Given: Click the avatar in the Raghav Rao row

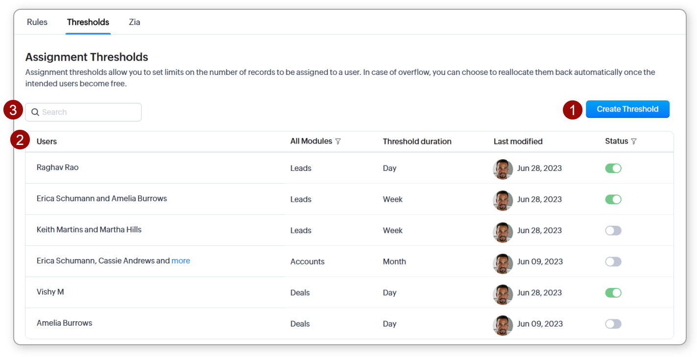Looking at the screenshot, I should click(x=503, y=168).
